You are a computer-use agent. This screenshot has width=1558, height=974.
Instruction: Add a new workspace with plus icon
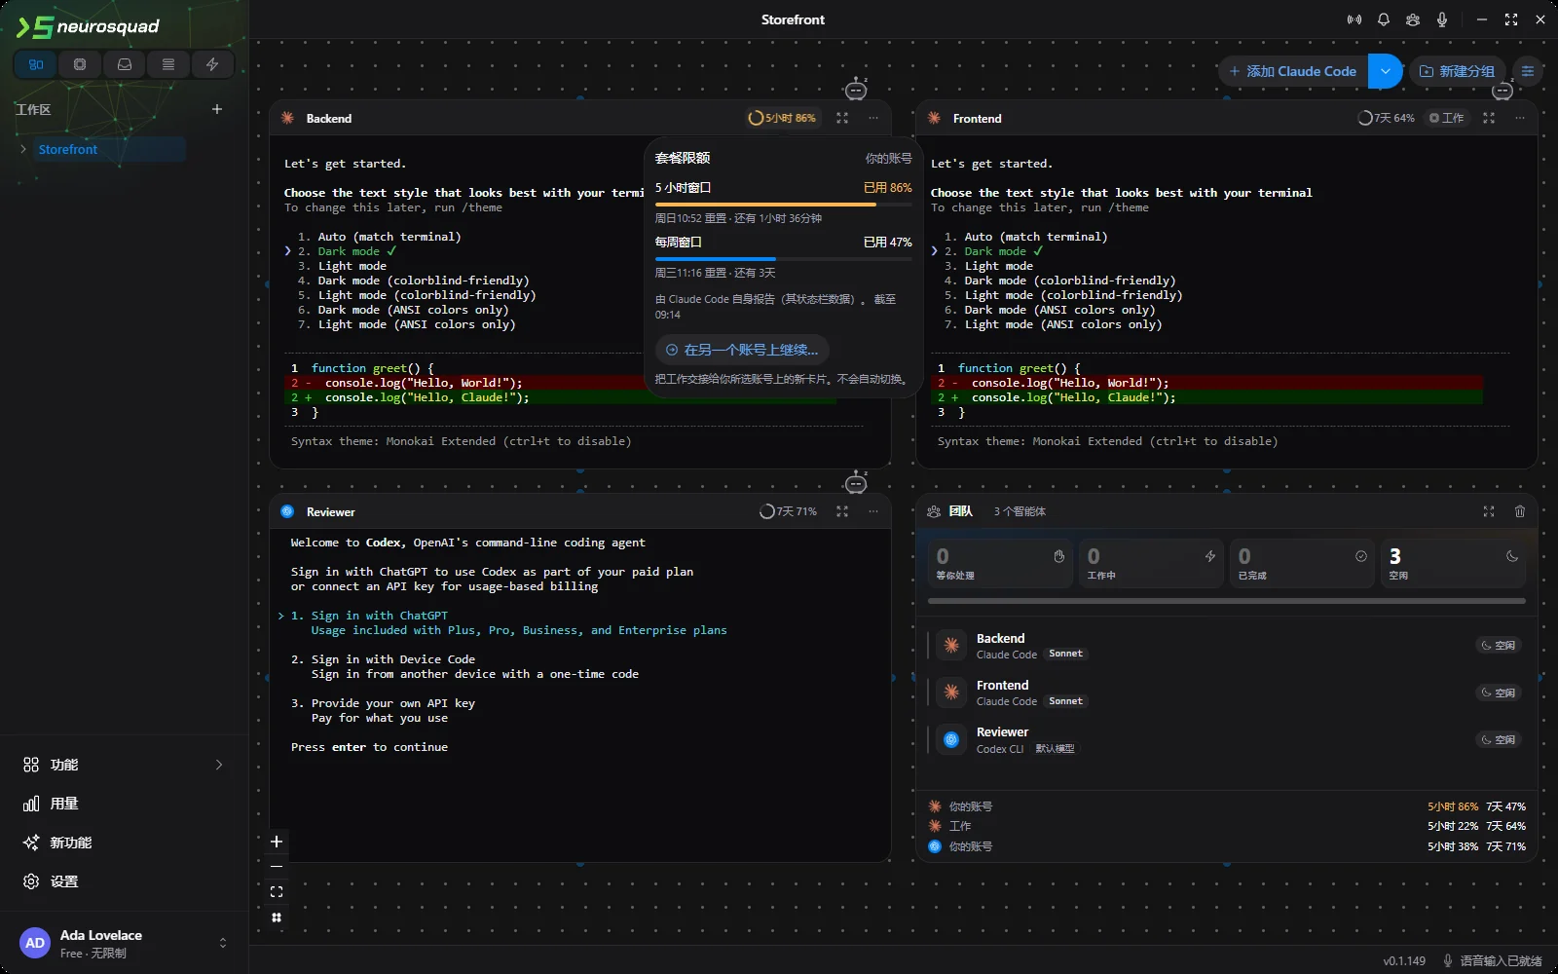pyautogui.click(x=217, y=109)
